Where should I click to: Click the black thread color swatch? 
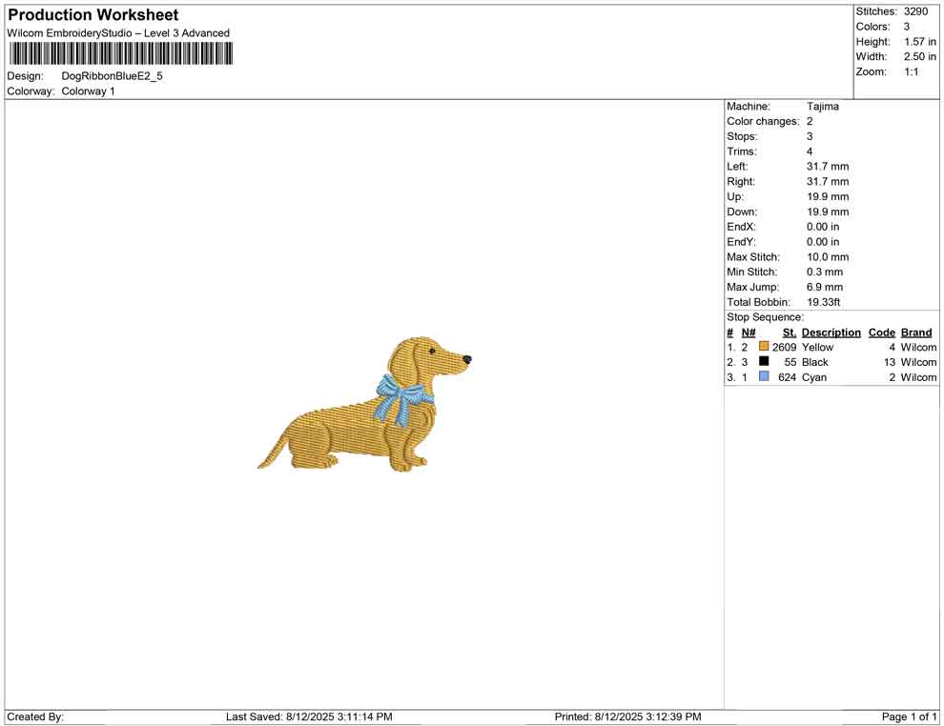point(764,361)
